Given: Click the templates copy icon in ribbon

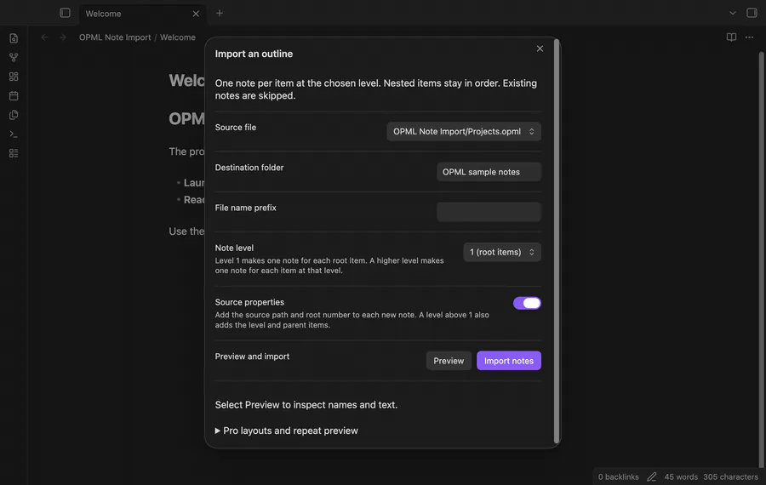Looking at the screenshot, I should (x=14, y=115).
